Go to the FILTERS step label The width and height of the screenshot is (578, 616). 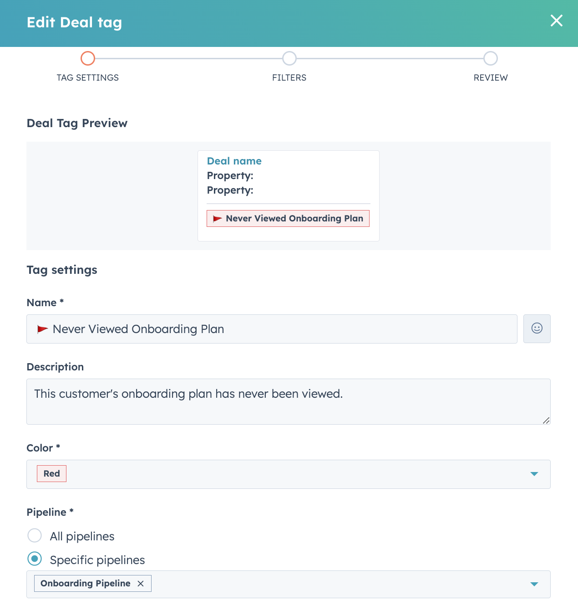289,78
